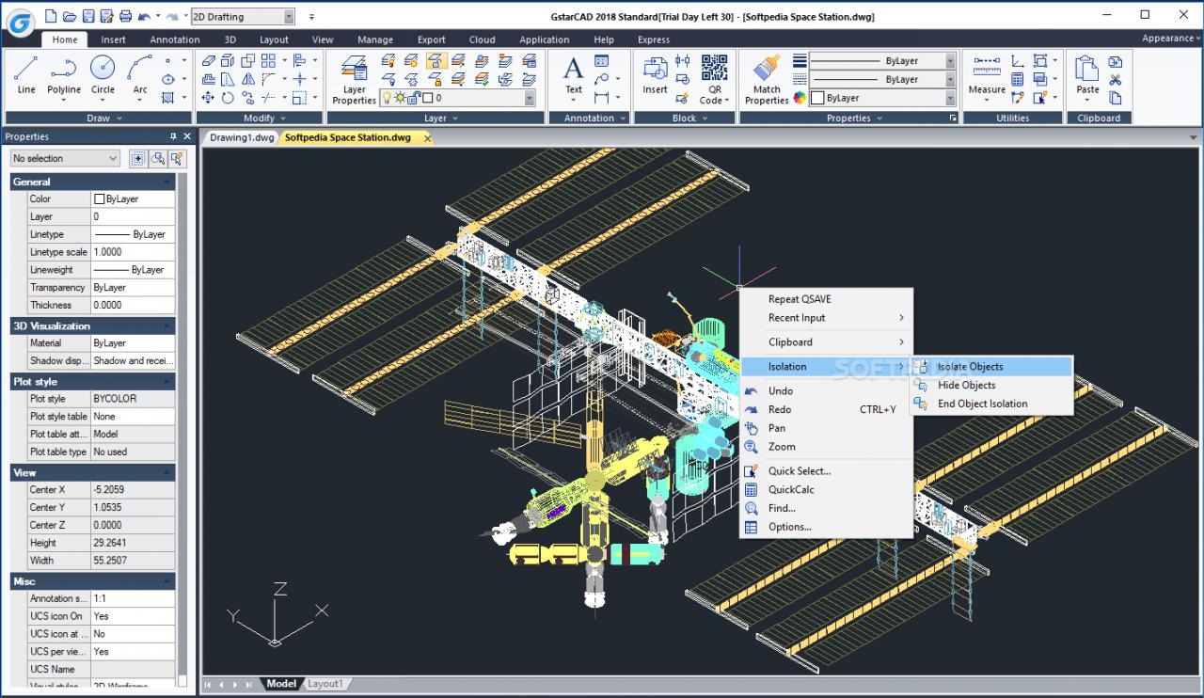
Task: Click the Print icon in quick access toolbar
Action: [125, 16]
